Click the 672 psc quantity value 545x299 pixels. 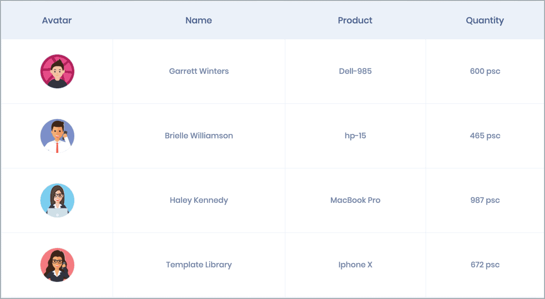(485, 265)
